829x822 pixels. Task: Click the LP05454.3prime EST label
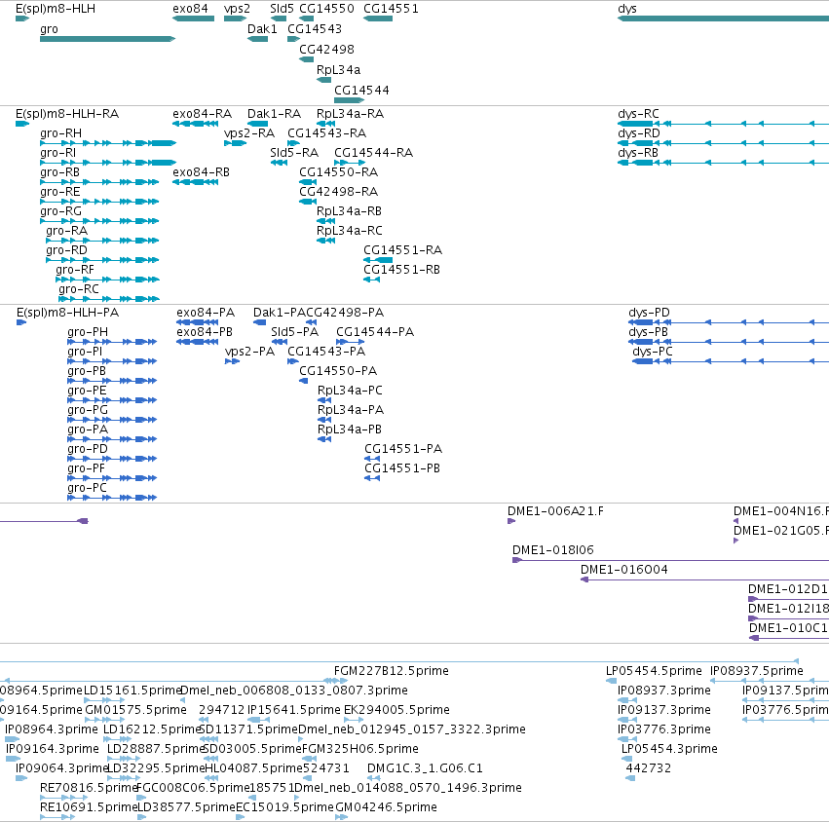(x=669, y=749)
